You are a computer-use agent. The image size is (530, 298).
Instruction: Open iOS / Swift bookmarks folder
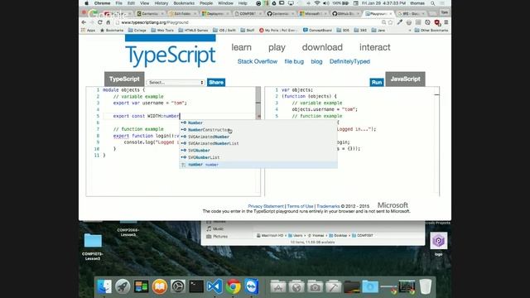pyautogui.click(x=224, y=30)
